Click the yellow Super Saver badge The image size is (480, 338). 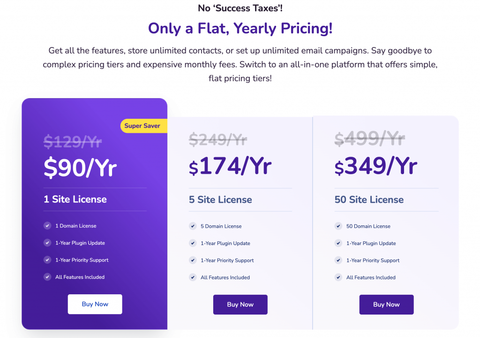coord(142,126)
